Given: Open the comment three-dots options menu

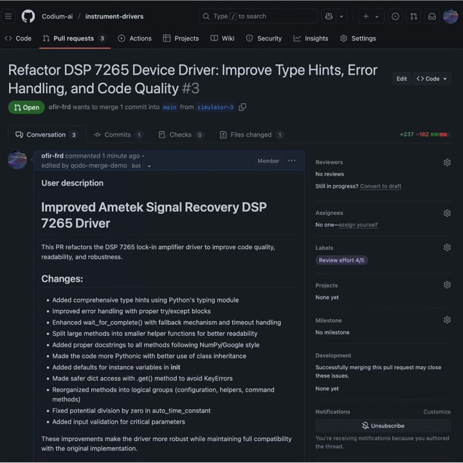Looking at the screenshot, I should click(x=291, y=161).
